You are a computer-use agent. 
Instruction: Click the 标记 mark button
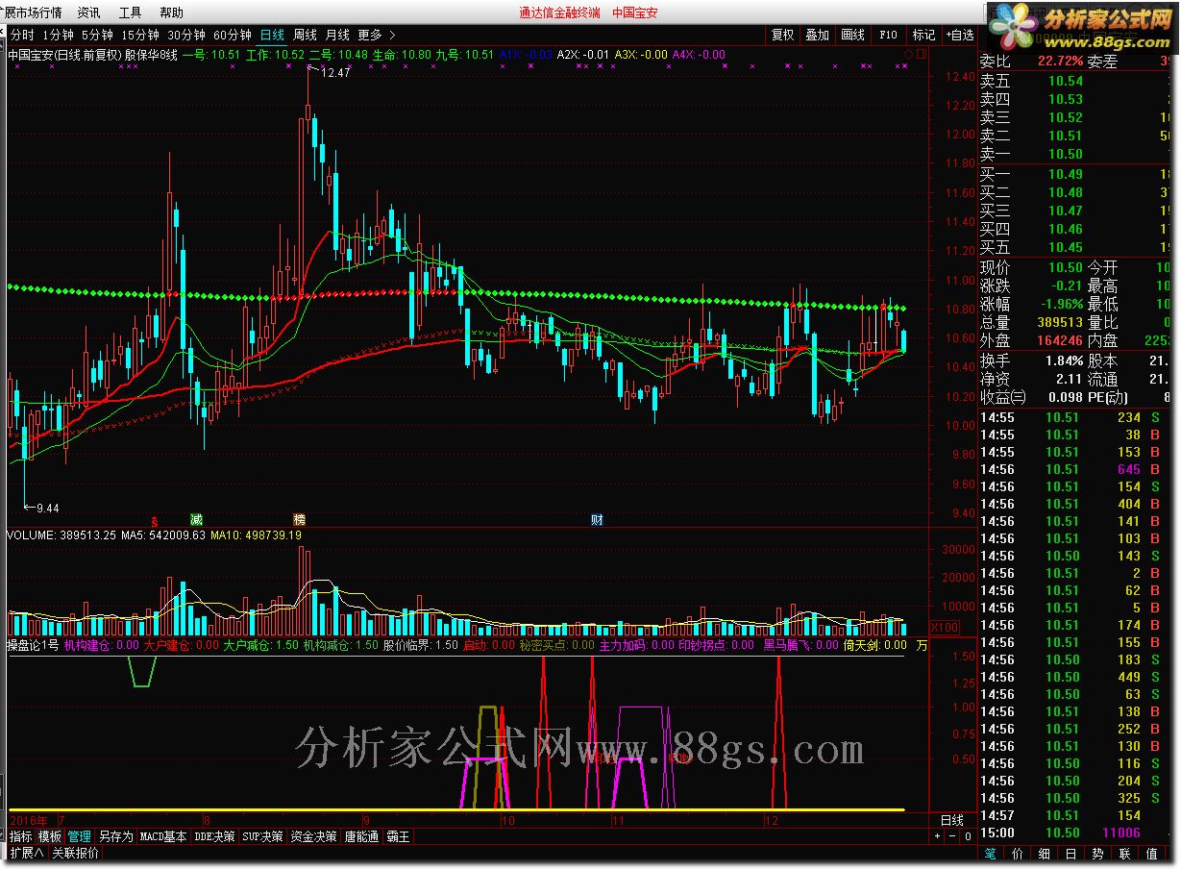pos(923,35)
